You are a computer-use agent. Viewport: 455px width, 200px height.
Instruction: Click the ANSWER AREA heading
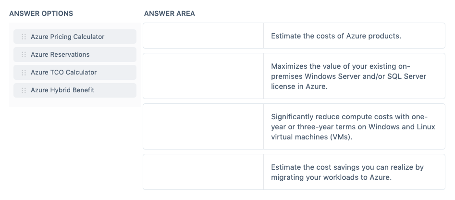[x=170, y=13]
